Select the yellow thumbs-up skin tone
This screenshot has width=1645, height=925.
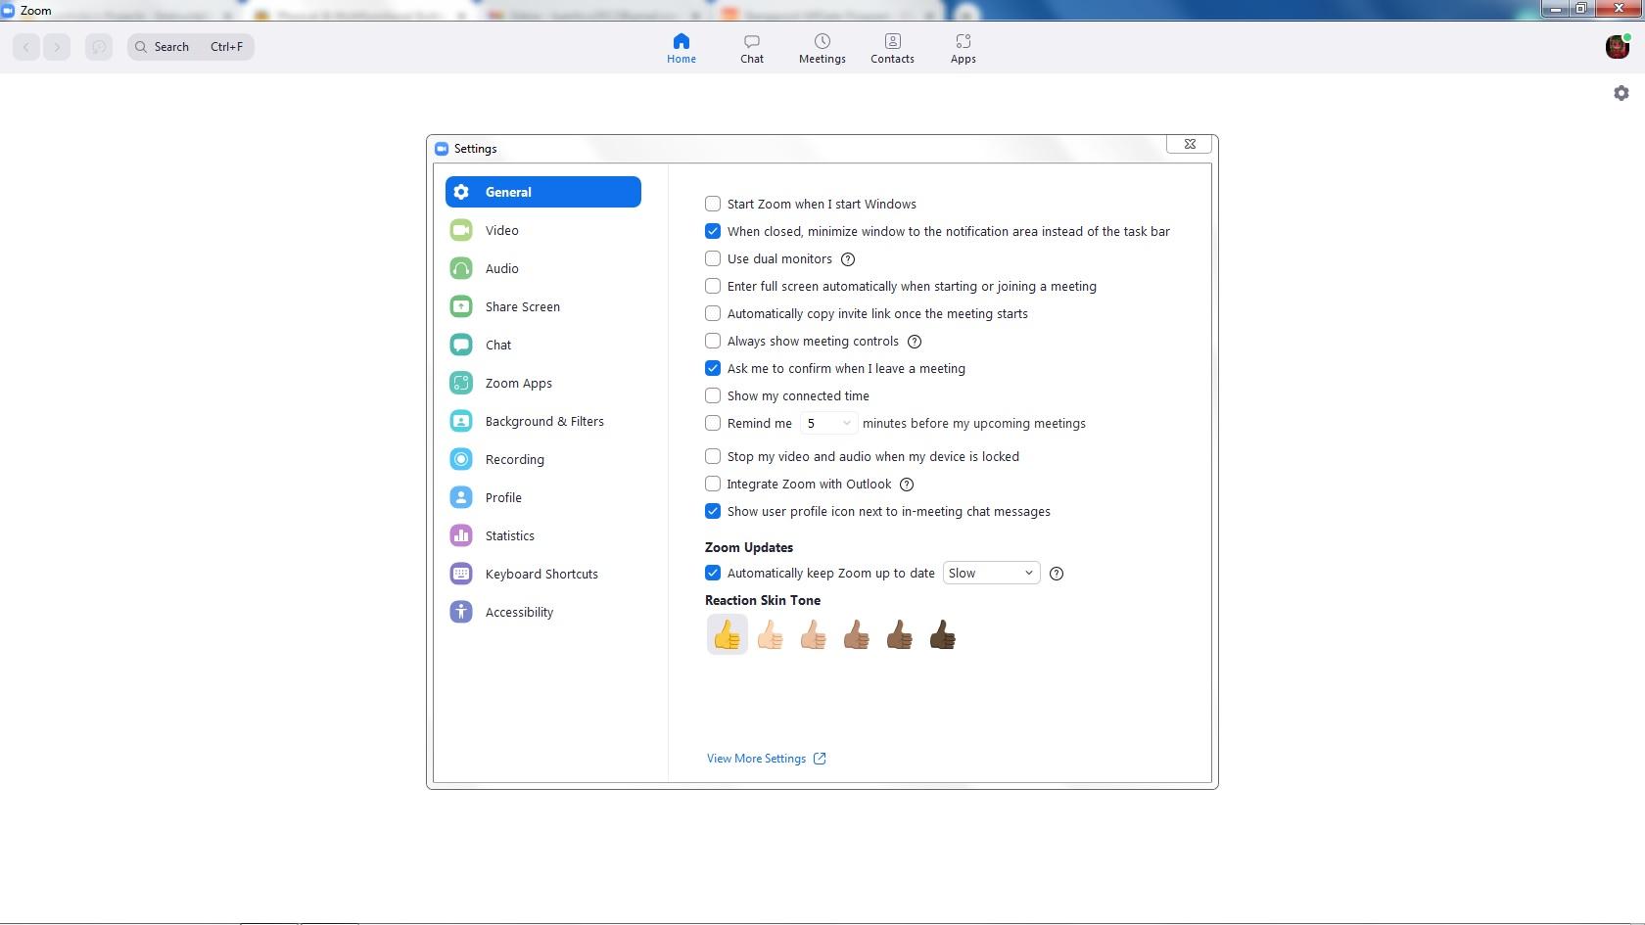(x=727, y=635)
